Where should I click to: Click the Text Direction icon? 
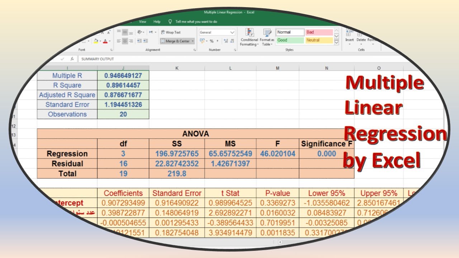tap(151, 32)
